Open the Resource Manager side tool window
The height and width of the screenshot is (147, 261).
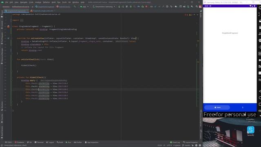point(2,56)
